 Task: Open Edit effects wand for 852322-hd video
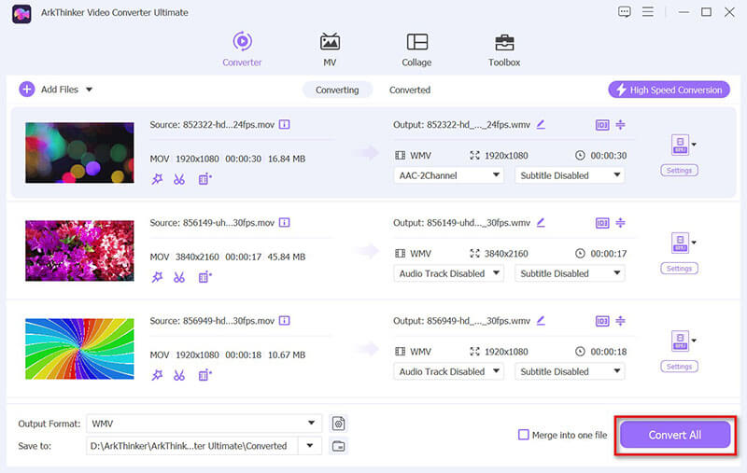(157, 179)
